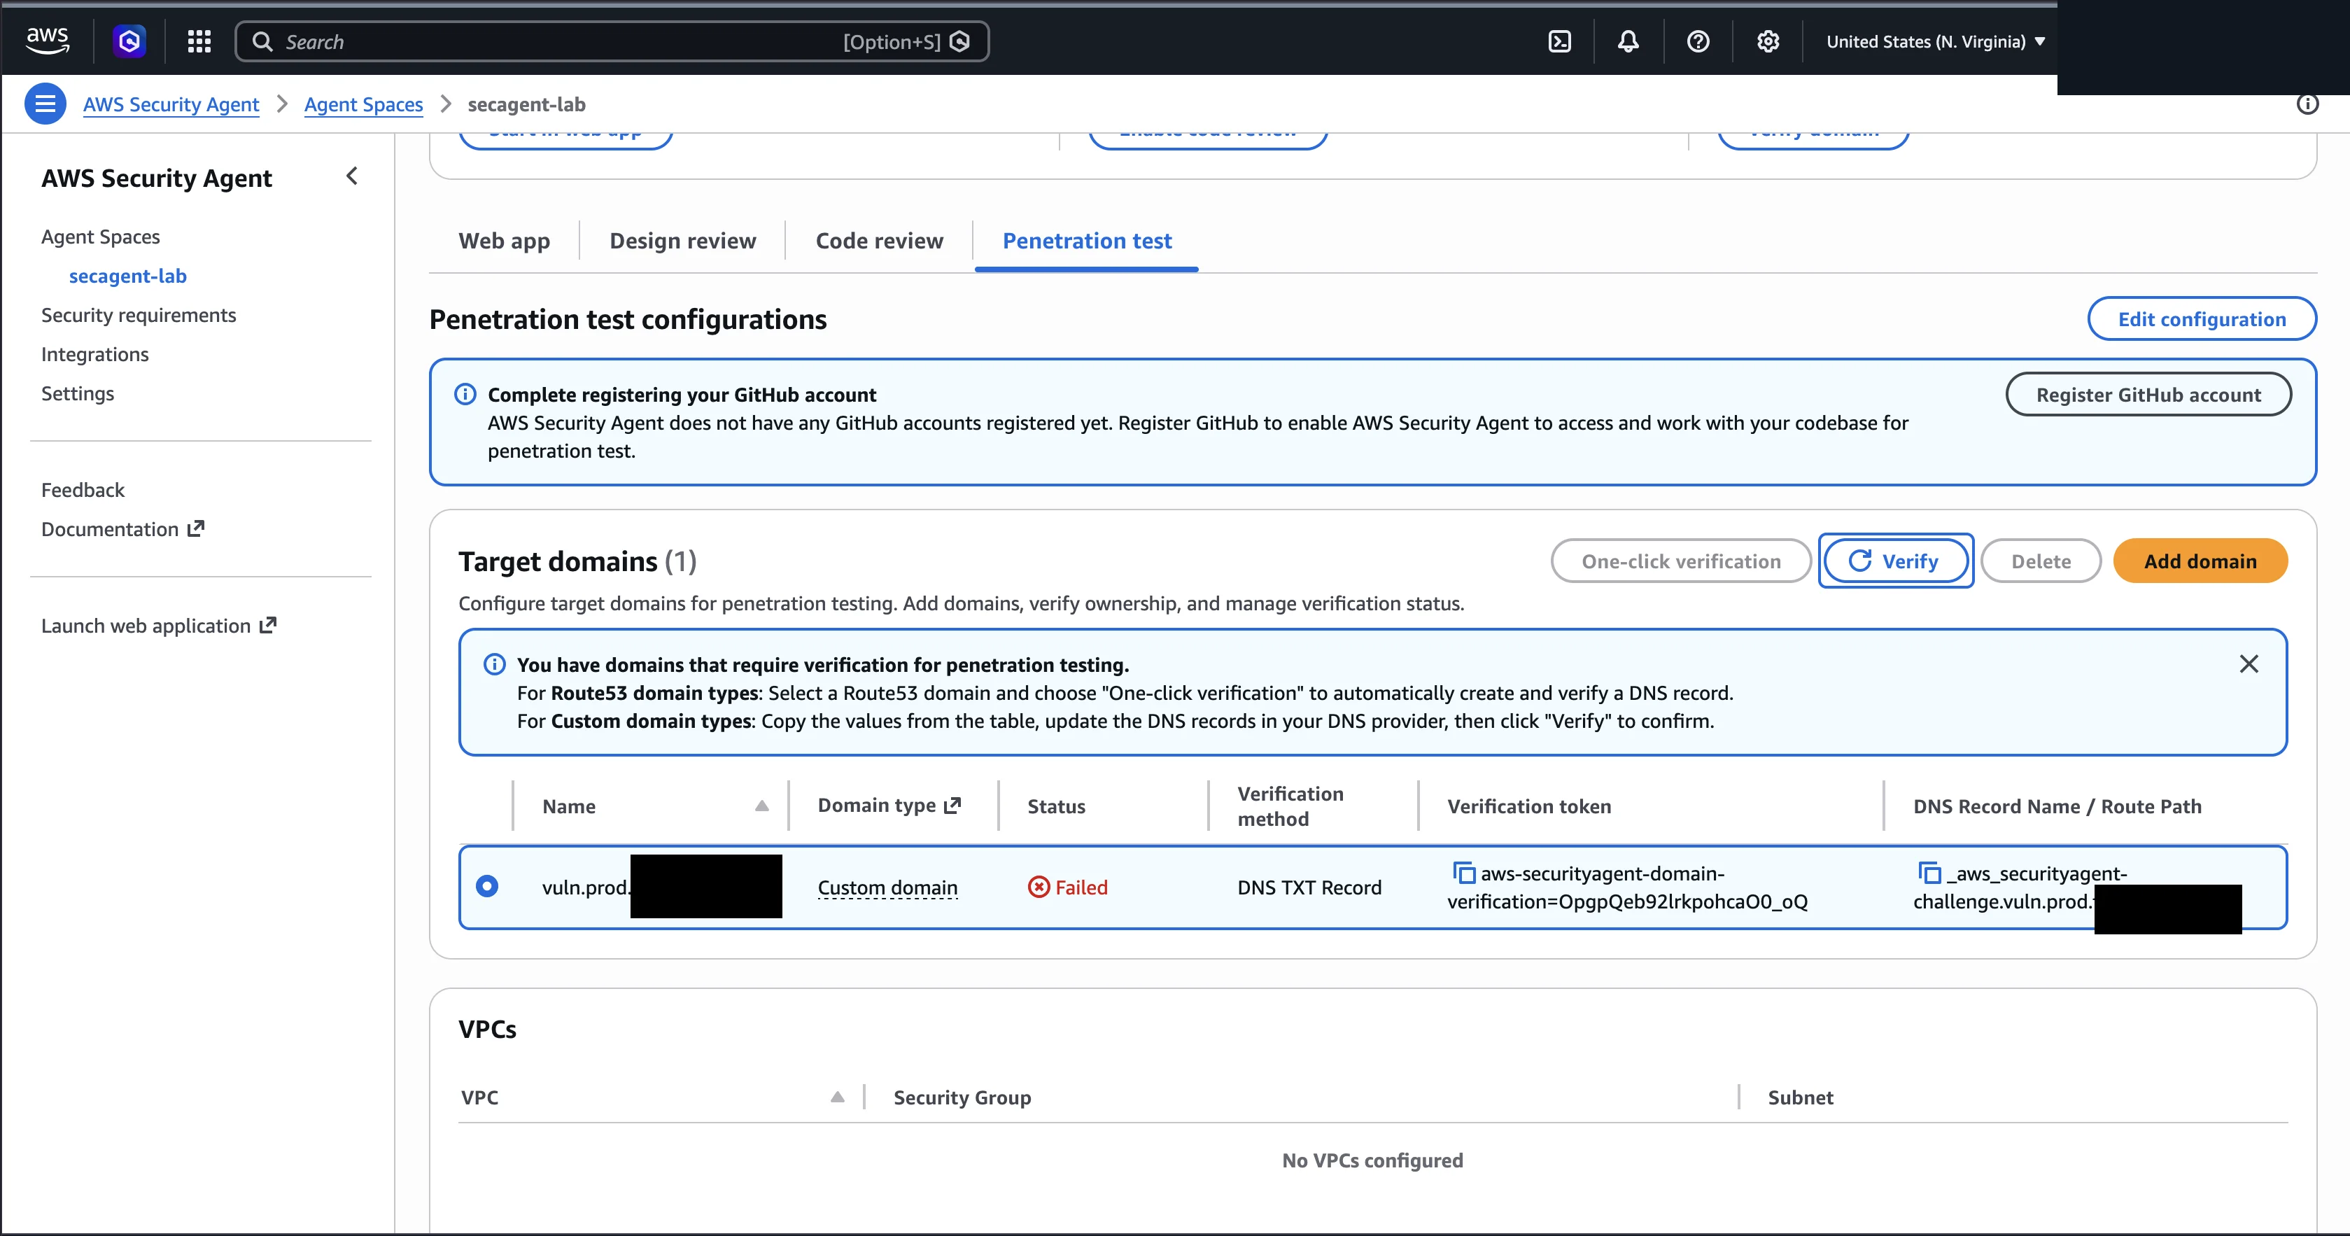The height and width of the screenshot is (1236, 2350).
Task: Dismiss the domain verification info banner
Action: (x=2249, y=664)
